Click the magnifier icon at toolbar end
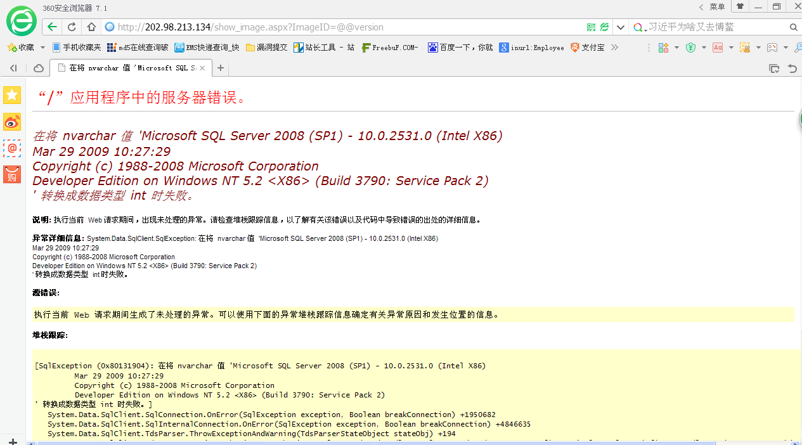This screenshot has width=802, height=445. click(798, 48)
